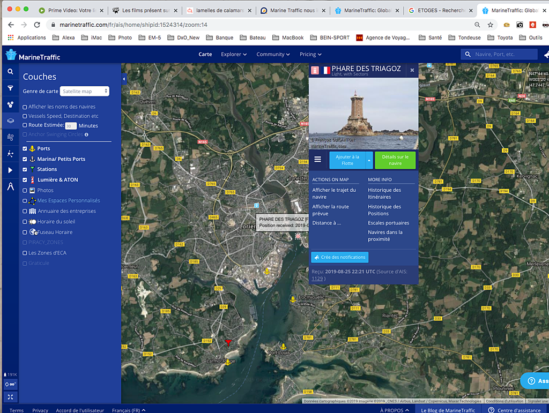549x413 pixels.
Task: Collapse the Couches side panel arrow
Action: [x=124, y=79]
